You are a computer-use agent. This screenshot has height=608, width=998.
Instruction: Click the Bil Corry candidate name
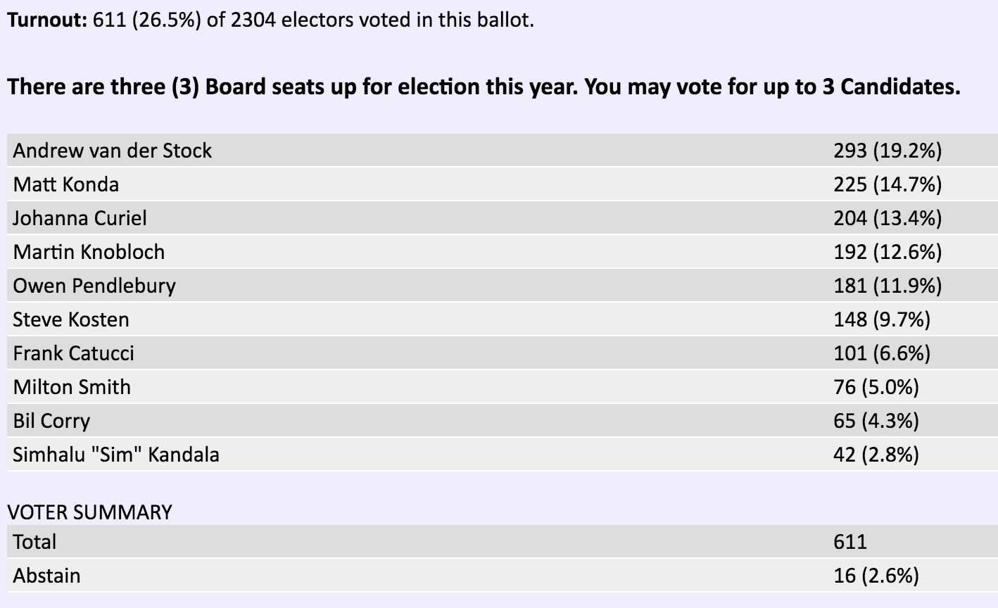point(52,421)
